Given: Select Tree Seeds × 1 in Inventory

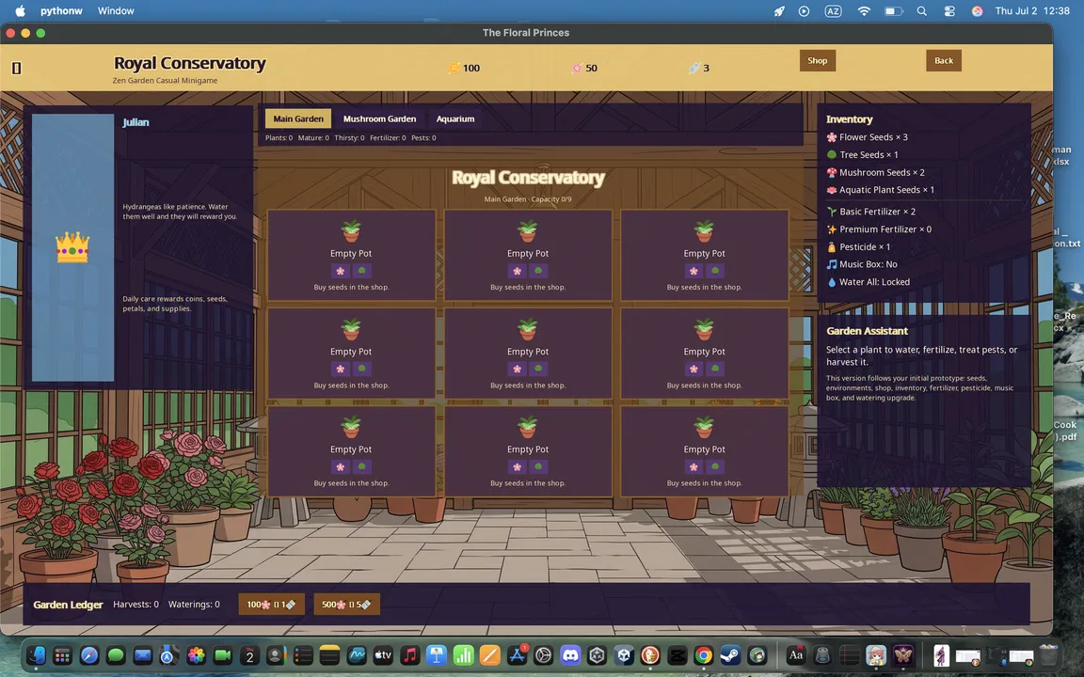Looking at the screenshot, I should coord(862,155).
